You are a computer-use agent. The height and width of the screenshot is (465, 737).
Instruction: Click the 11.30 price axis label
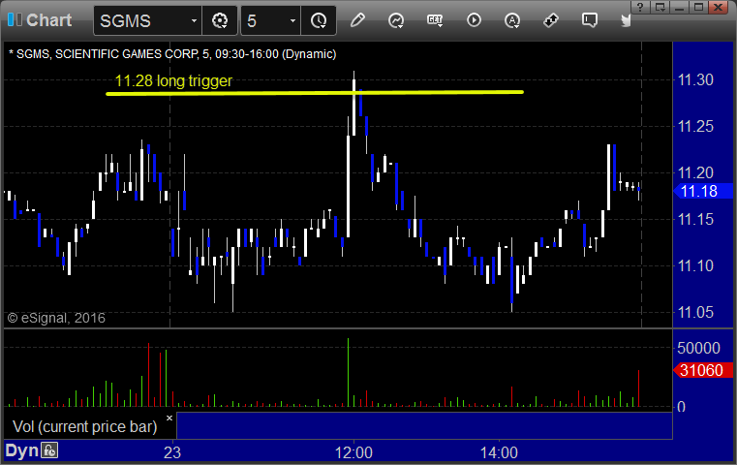pyautogui.click(x=695, y=80)
